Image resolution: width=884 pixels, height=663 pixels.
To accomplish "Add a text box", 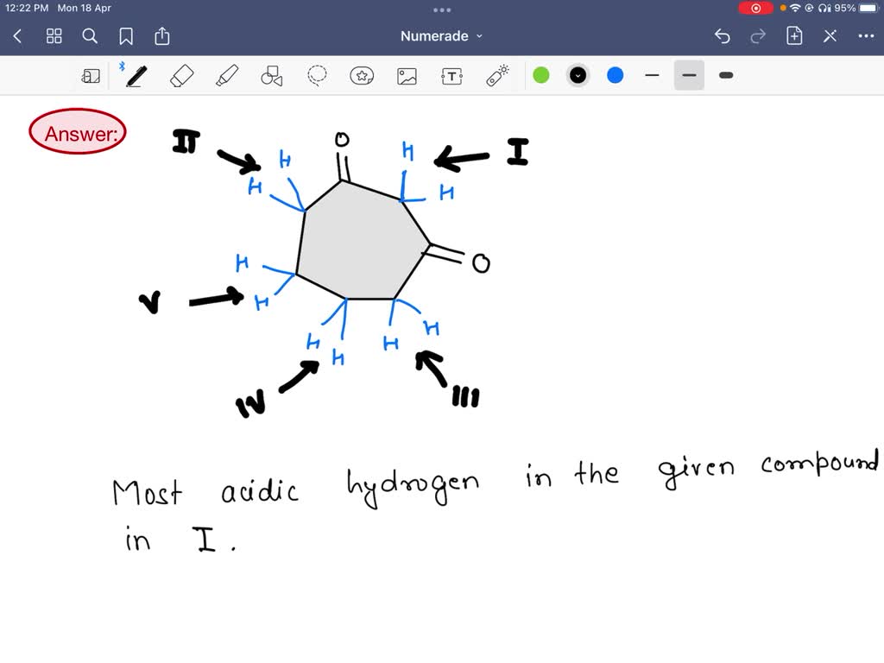I will [x=451, y=75].
